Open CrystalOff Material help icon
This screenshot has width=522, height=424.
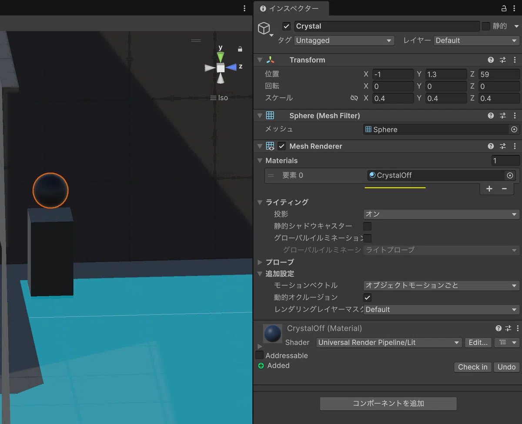tap(499, 328)
